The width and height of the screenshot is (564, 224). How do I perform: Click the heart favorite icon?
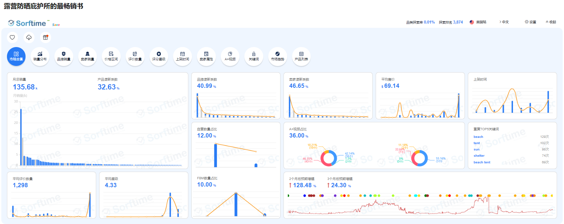12,37
